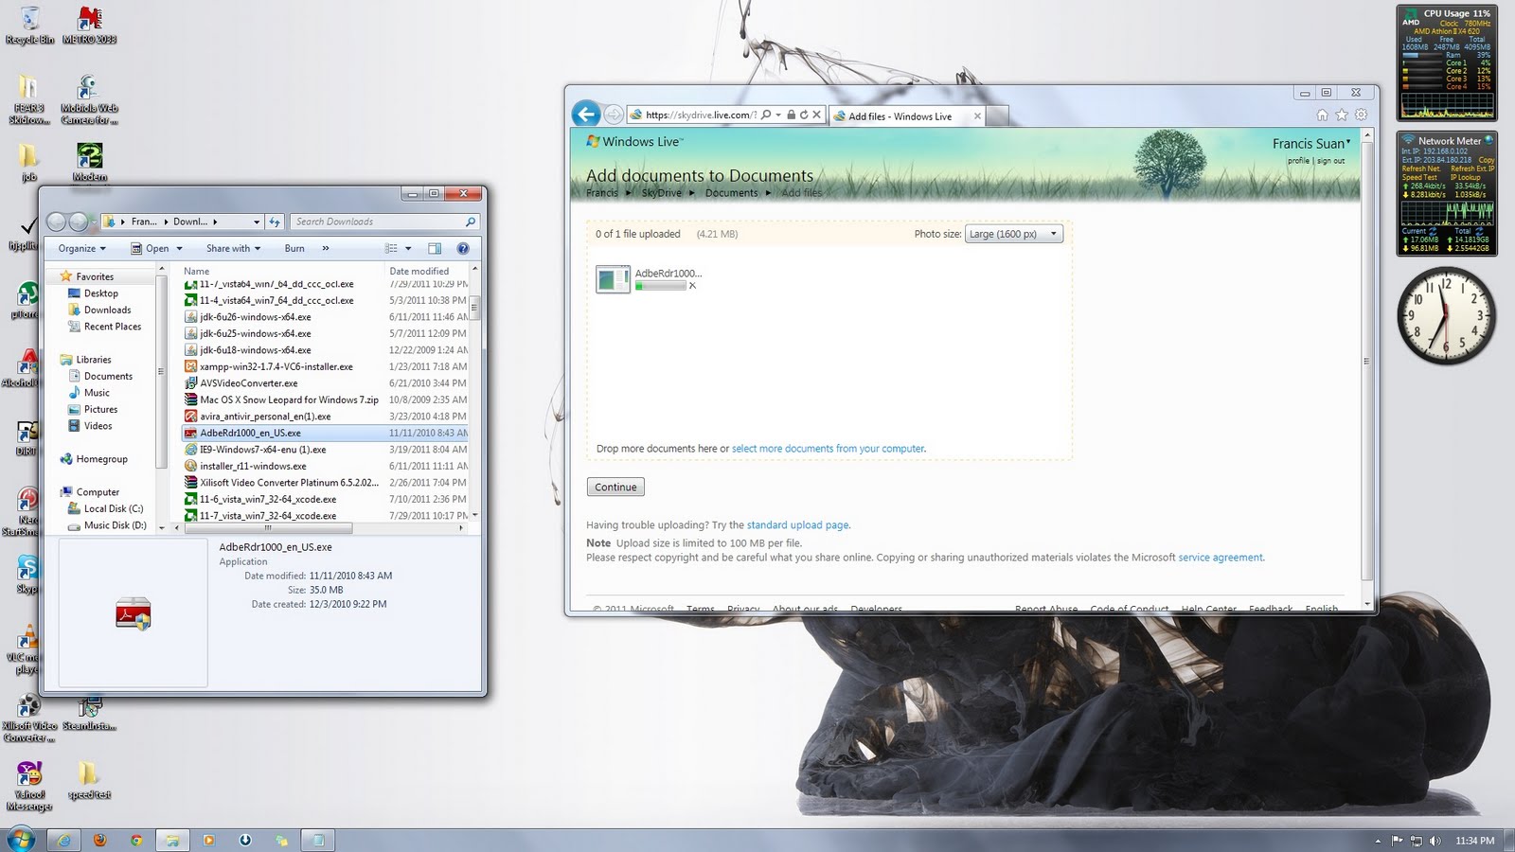The height and width of the screenshot is (852, 1515).
Task: Open Windows Explorer taskbar button
Action: (172, 840)
